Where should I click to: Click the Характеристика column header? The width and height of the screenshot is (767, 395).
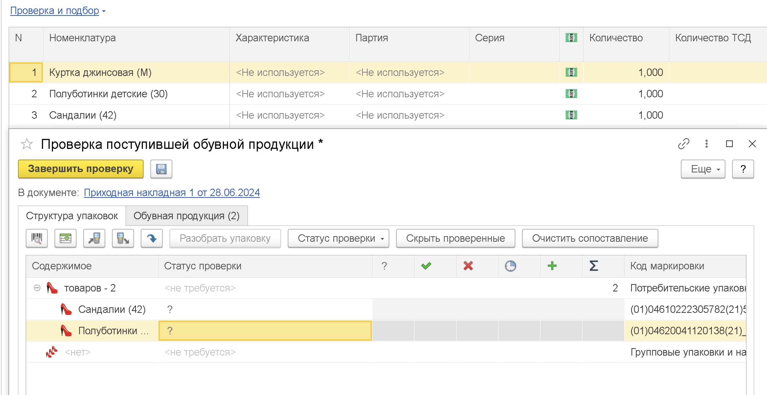pos(289,44)
